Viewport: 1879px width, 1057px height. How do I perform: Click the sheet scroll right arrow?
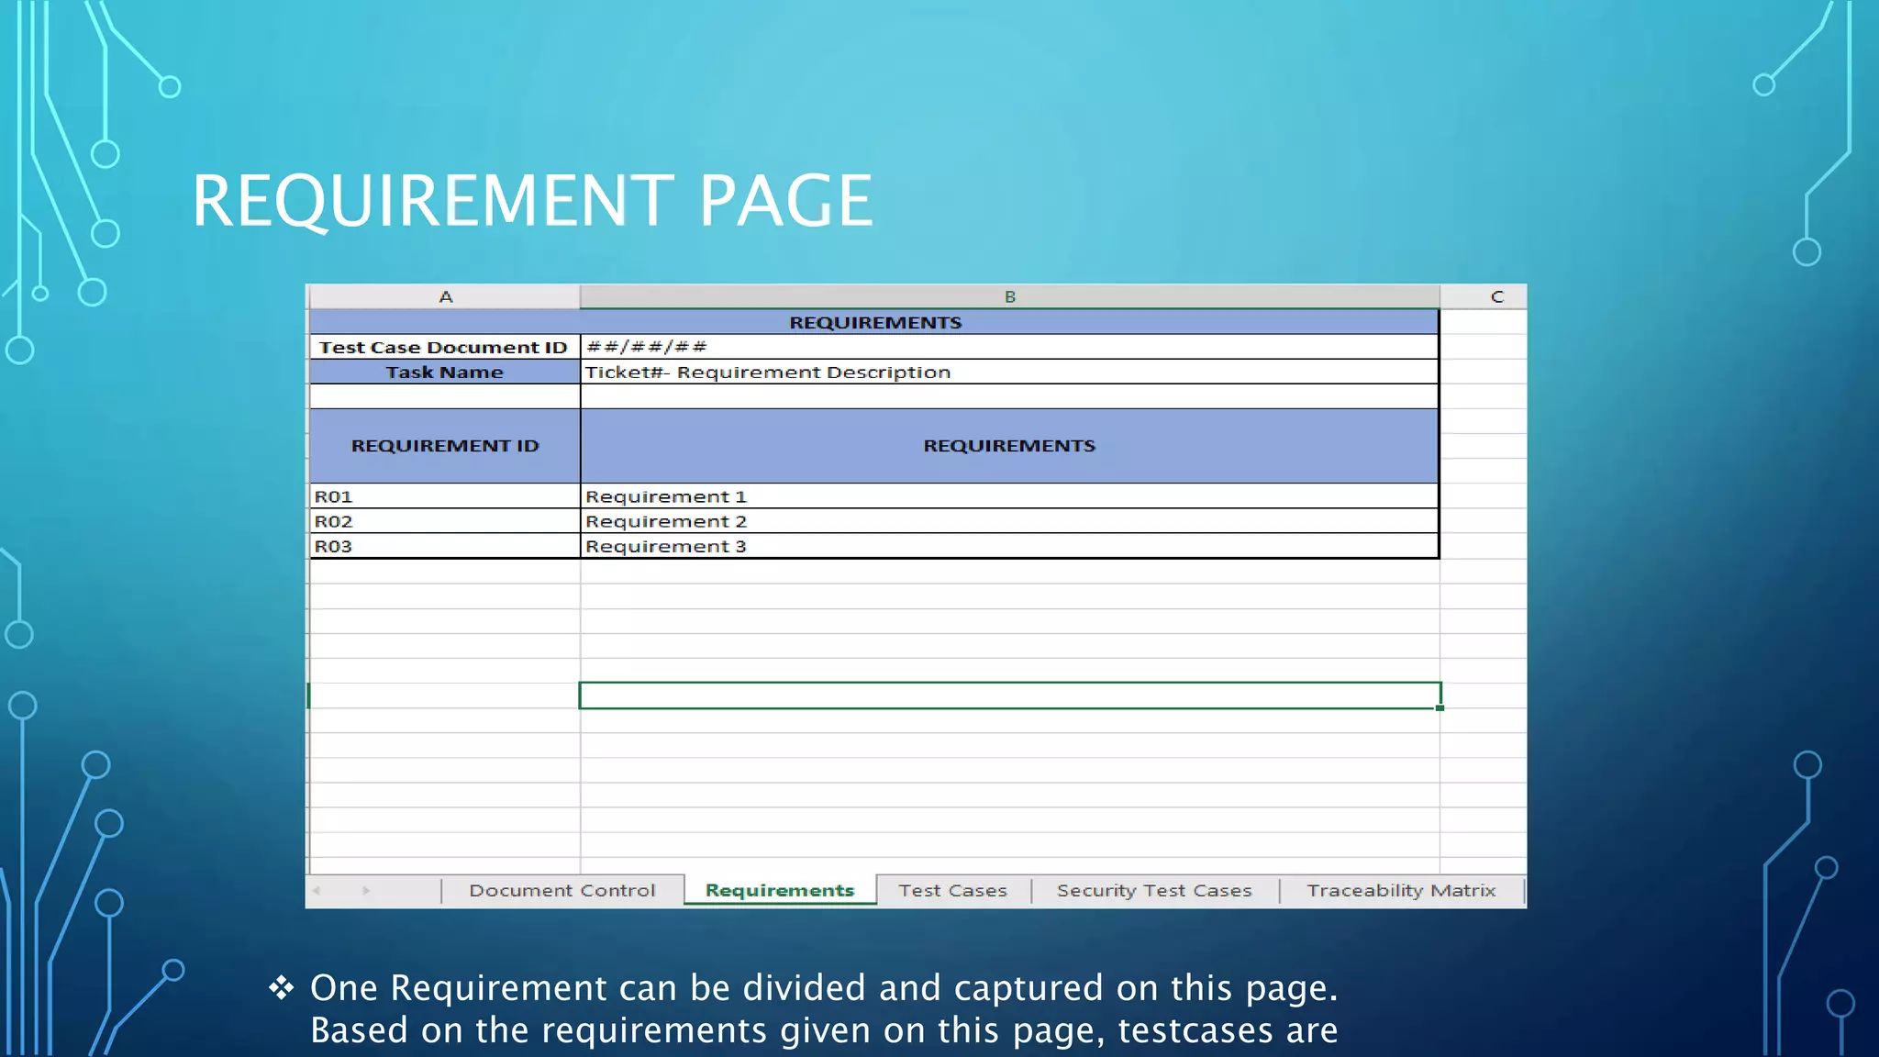point(366,890)
